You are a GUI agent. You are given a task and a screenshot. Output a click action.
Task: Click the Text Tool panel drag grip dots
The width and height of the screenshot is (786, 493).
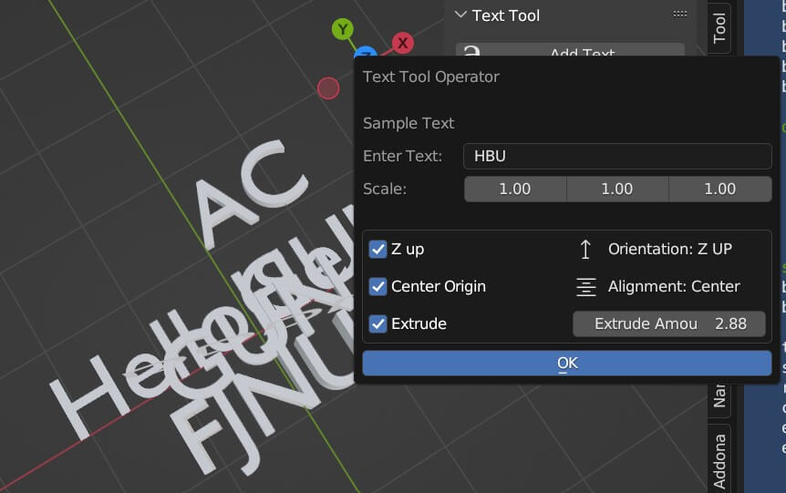(x=680, y=15)
